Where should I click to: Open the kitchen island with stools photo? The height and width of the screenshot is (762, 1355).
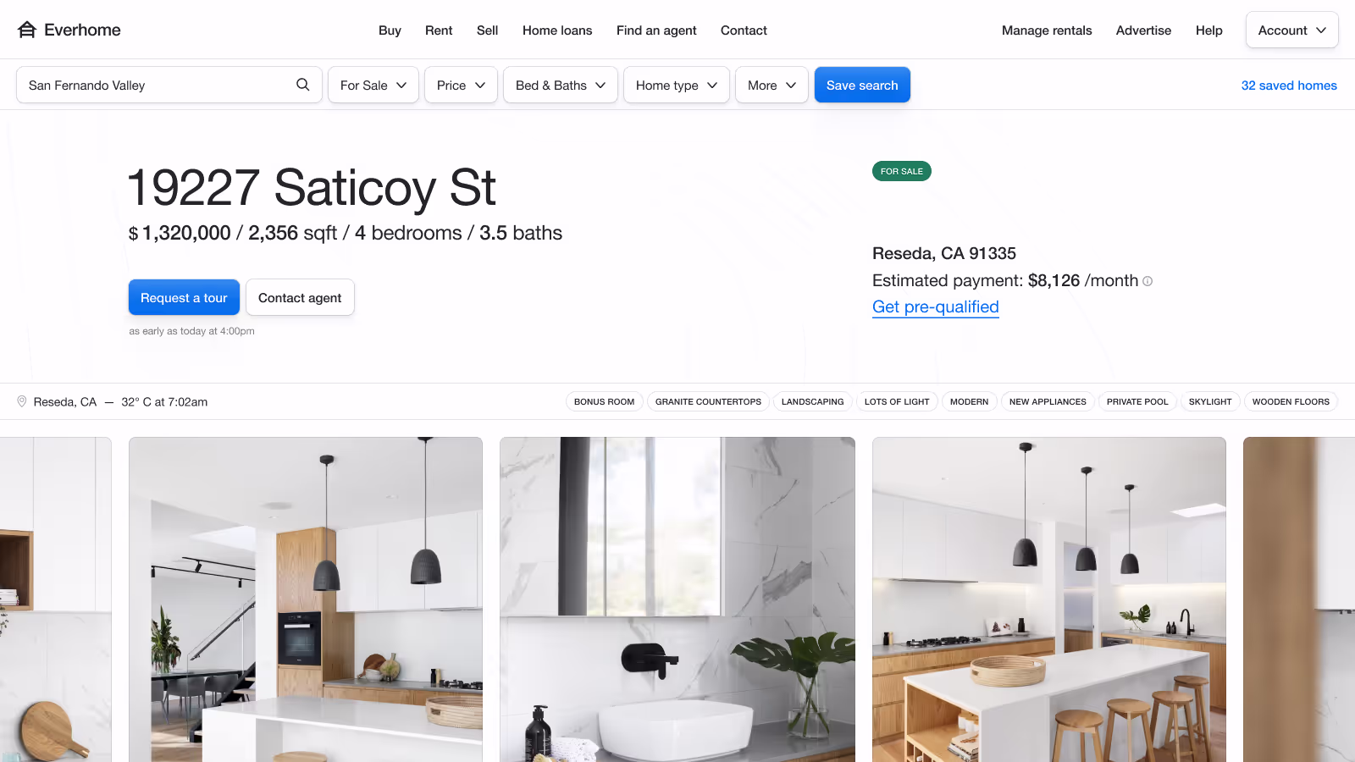point(1049,599)
